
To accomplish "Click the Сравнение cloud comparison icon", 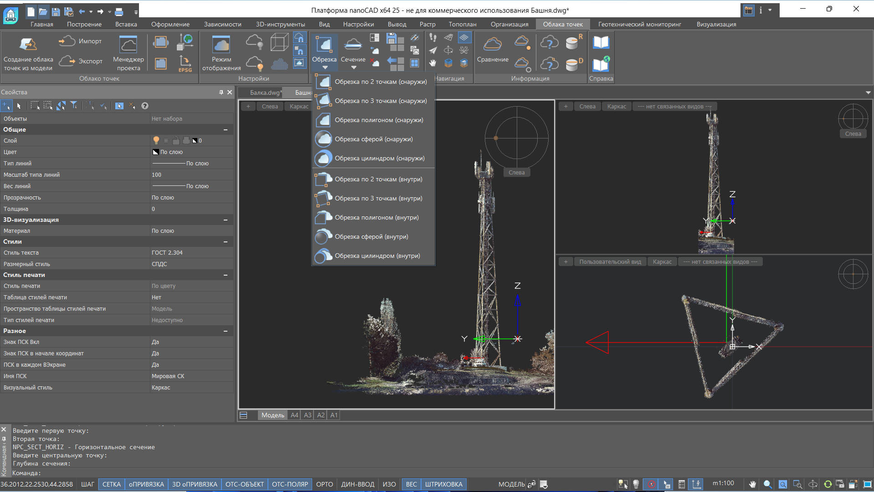I will point(492,45).
